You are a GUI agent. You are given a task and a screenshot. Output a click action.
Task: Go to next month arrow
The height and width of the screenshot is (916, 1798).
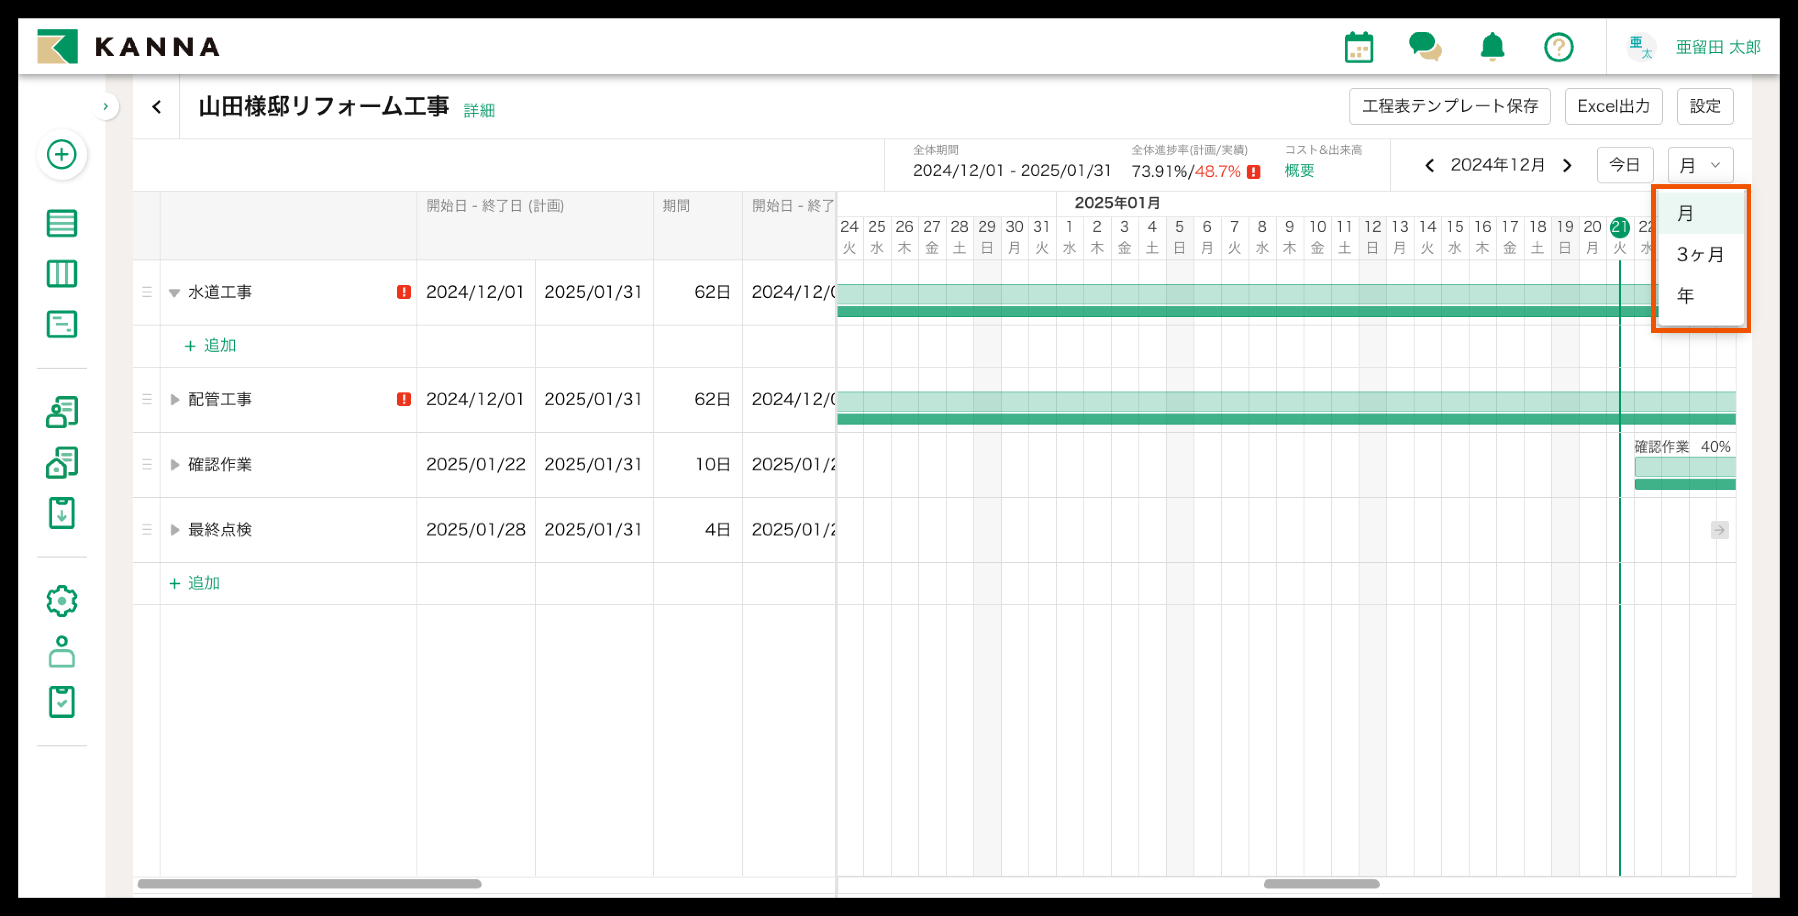[1567, 166]
